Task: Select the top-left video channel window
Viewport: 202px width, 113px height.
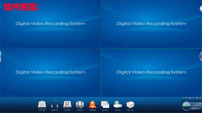Action: coord(50,24)
